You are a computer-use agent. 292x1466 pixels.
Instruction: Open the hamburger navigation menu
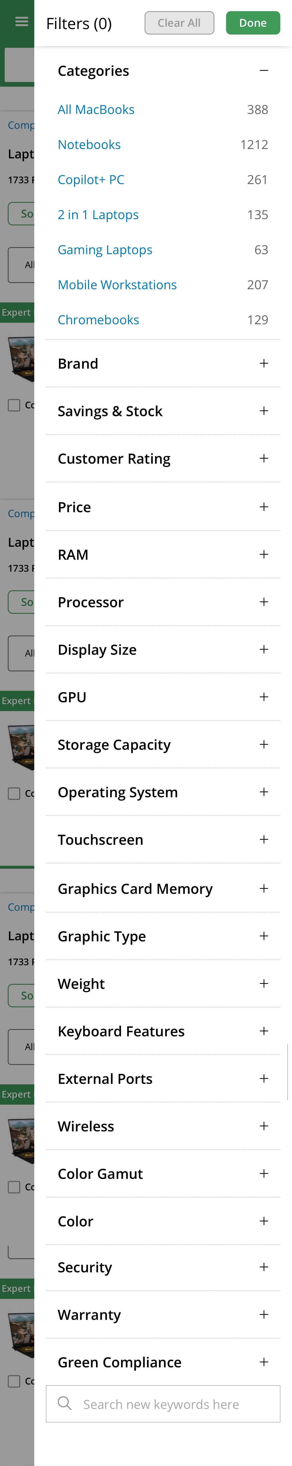[x=21, y=22]
